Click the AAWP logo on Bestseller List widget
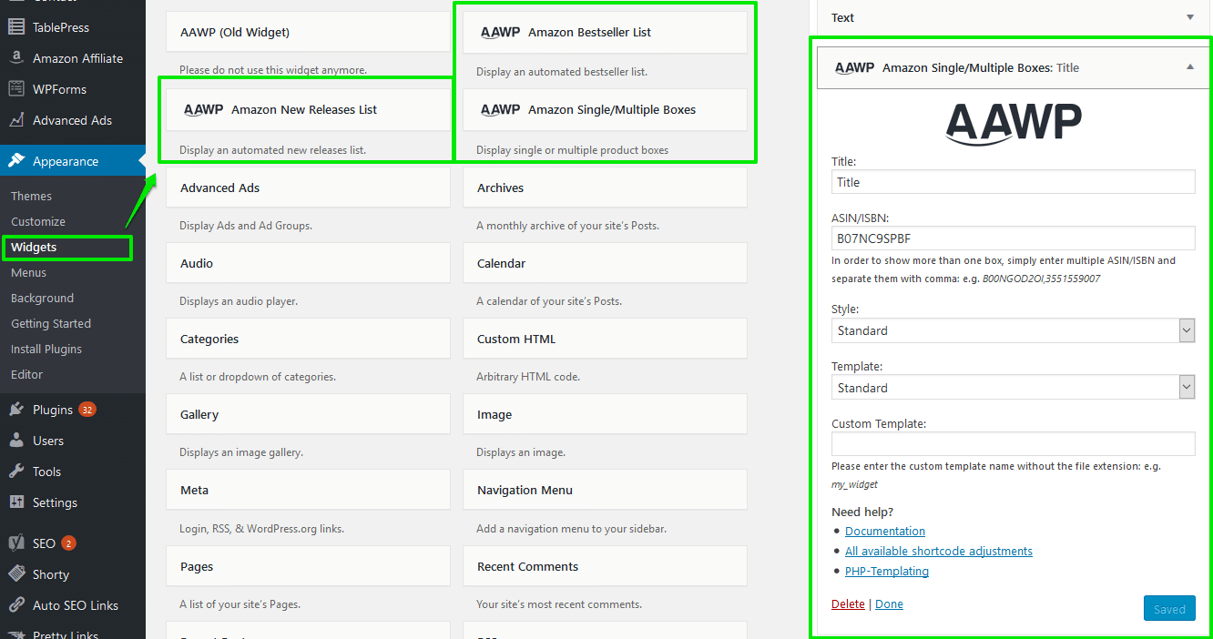This screenshot has width=1213, height=639. 500,33
